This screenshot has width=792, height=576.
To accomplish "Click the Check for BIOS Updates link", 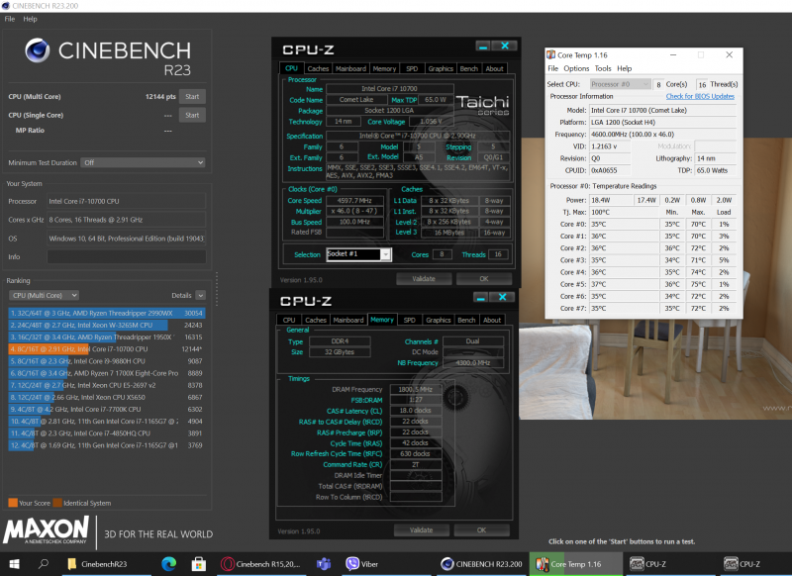I will 700,96.
